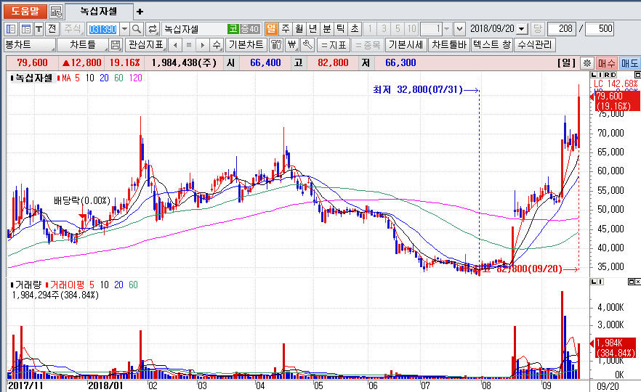Viewport: 641px width, 392px height.
Task: Click the icon next to 도움말 button
Action: 56,12
